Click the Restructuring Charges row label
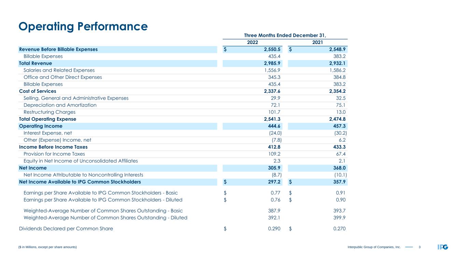The image size is (466, 262). click(50, 112)
